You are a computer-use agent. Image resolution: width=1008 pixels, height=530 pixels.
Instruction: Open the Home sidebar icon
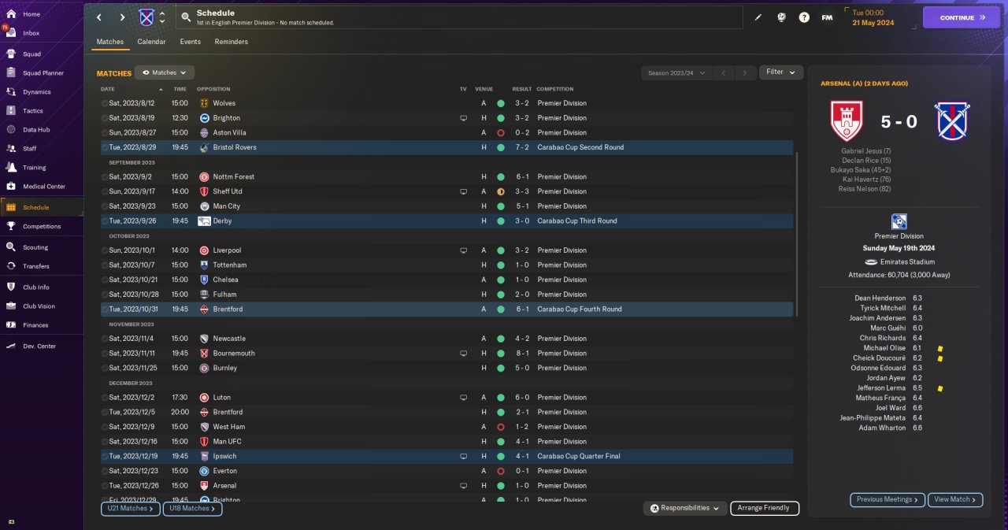coord(11,14)
